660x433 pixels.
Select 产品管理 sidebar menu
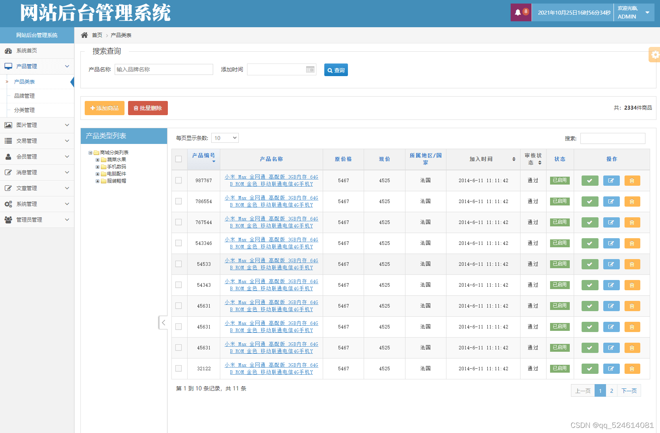(x=37, y=66)
